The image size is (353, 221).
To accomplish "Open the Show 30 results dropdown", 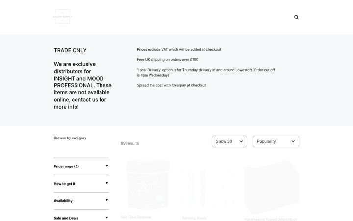I will (229, 141).
